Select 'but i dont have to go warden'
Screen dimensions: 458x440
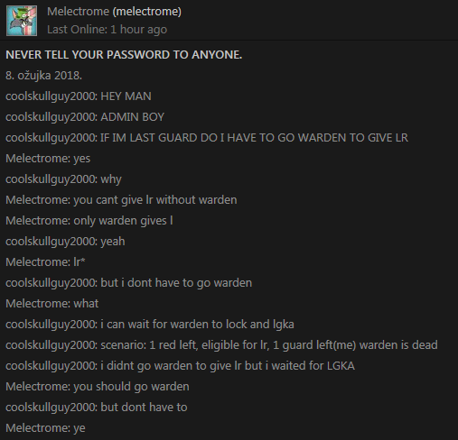[129, 283]
